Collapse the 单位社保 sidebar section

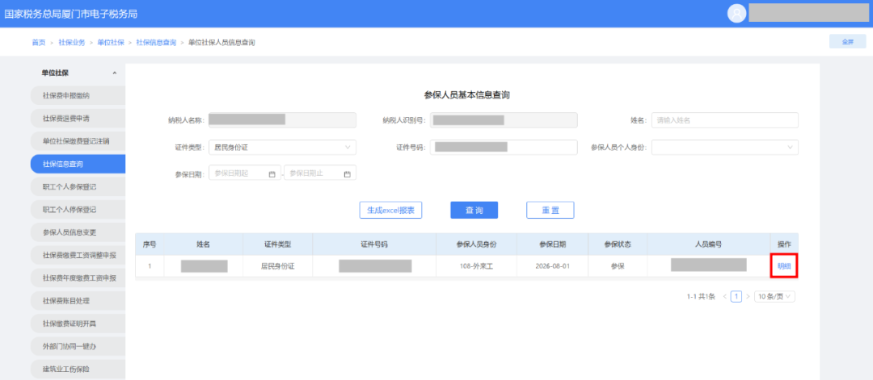(x=115, y=73)
